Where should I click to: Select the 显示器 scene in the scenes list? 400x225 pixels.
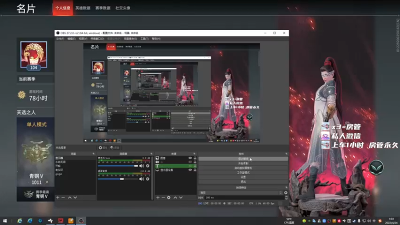[x=75, y=158]
